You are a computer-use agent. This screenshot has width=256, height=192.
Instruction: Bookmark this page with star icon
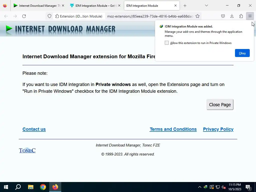point(197,16)
